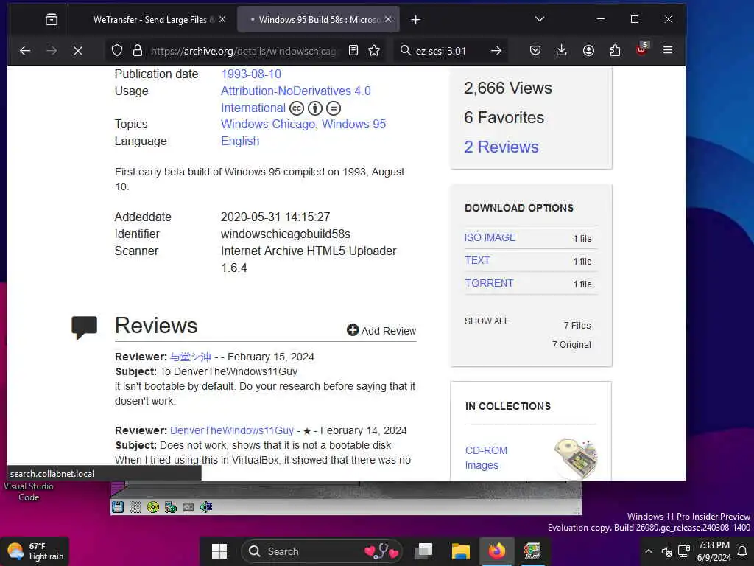The height and width of the screenshot is (566, 754).
Task: Open the Windows Start menu
Action: coord(219,551)
